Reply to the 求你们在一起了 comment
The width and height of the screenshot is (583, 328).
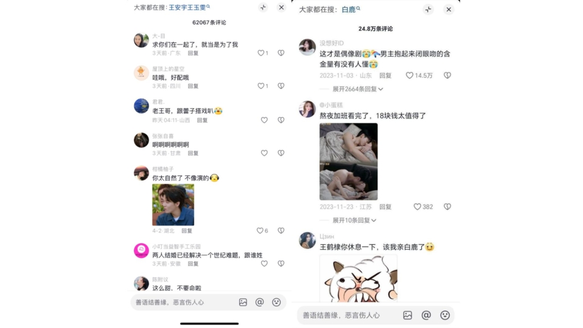coord(193,53)
